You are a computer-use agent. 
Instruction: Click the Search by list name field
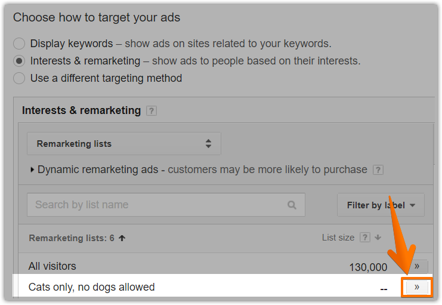[166, 205]
